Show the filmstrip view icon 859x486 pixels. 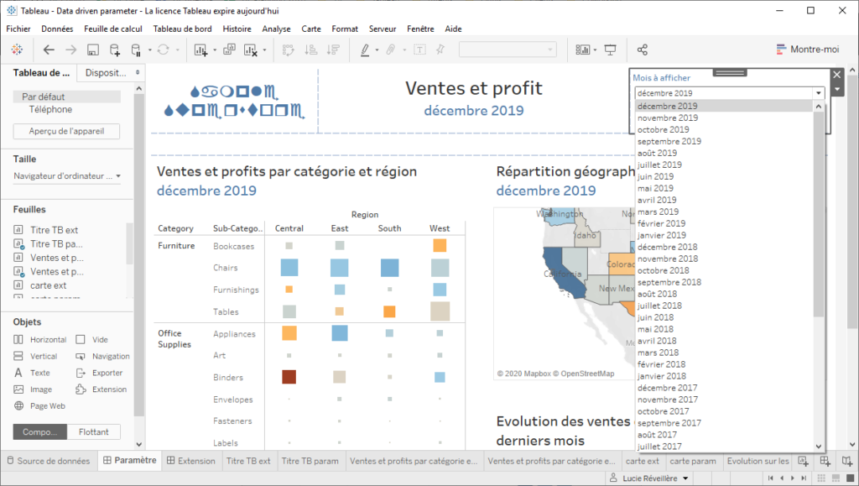click(x=836, y=478)
